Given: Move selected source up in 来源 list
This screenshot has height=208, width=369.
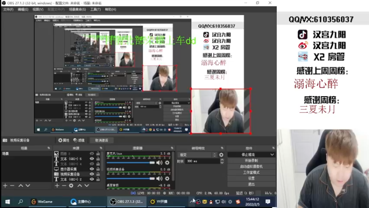Looking at the screenshot, I should [x=80, y=186].
